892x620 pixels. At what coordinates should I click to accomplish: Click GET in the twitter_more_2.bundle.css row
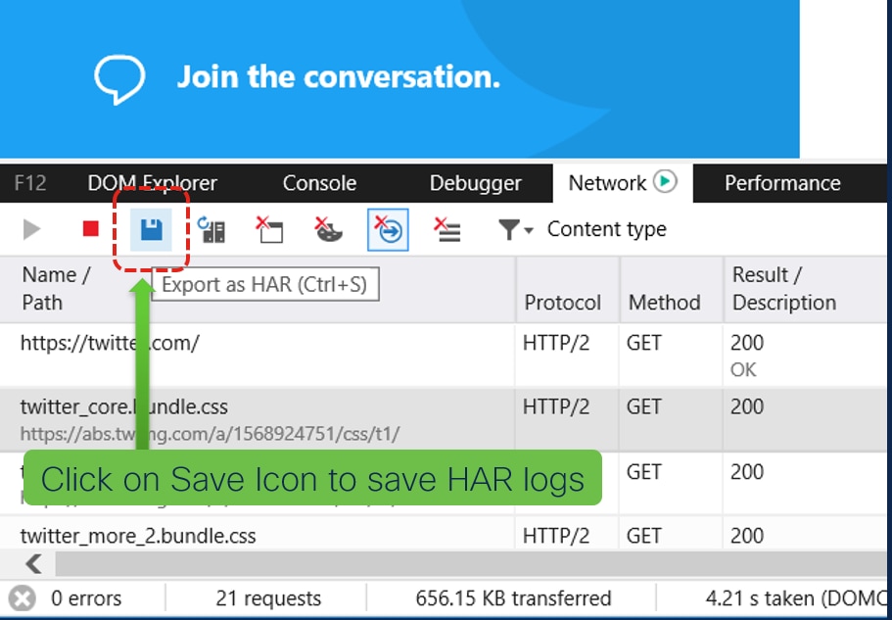[644, 536]
